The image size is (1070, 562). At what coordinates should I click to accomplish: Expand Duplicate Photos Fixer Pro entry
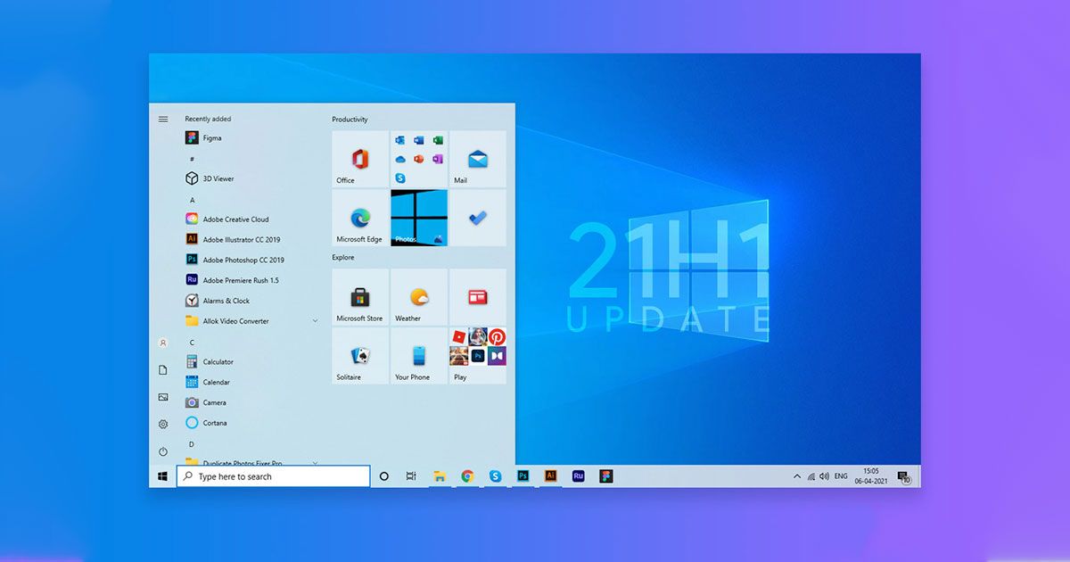click(x=315, y=462)
